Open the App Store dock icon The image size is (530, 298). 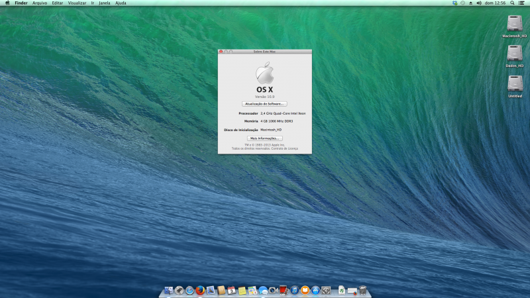click(x=315, y=290)
